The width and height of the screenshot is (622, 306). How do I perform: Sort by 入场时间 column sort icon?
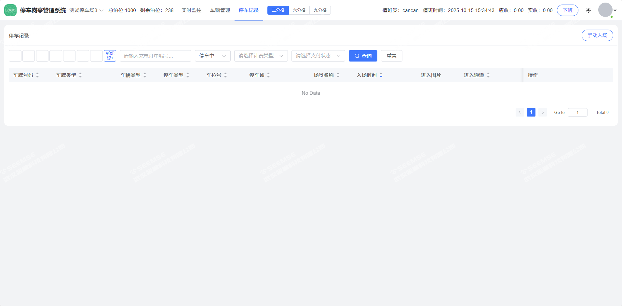pyautogui.click(x=381, y=75)
